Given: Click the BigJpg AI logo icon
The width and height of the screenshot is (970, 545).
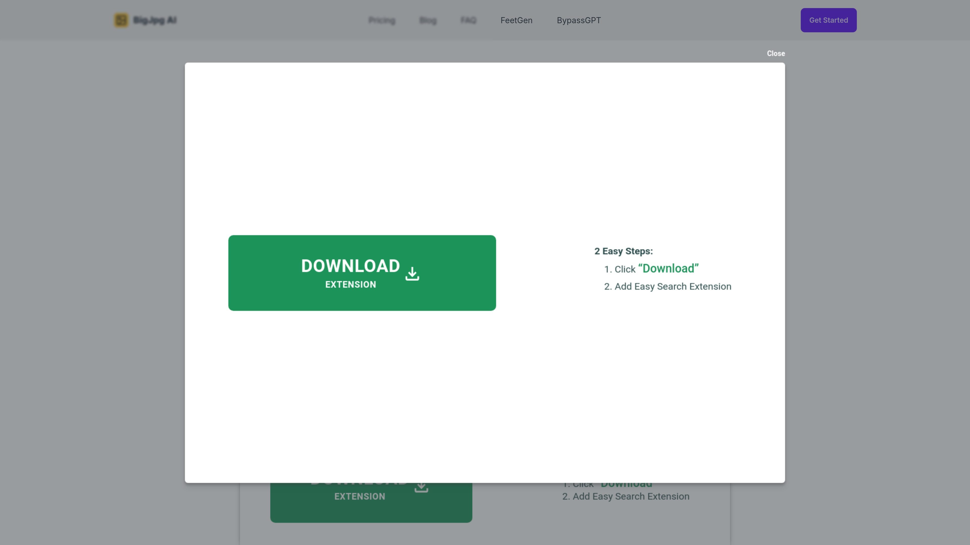Looking at the screenshot, I should (121, 20).
